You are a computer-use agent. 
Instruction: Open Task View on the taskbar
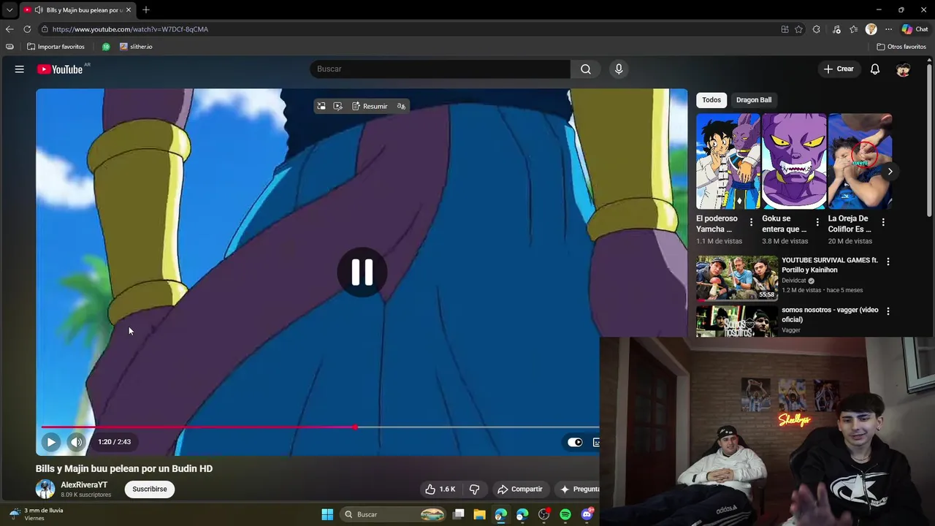click(x=458, y=514)
